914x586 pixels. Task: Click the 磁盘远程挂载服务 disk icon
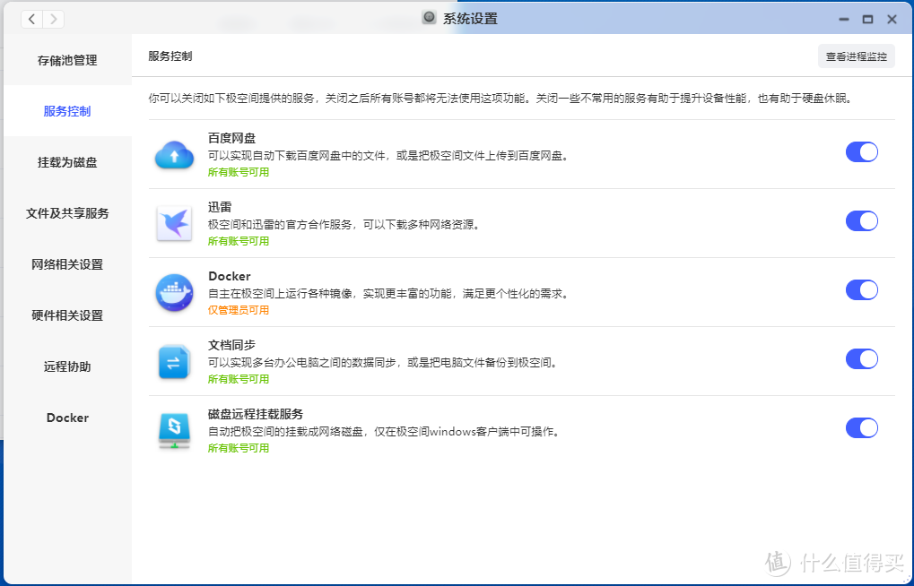(x=174, y=430)
